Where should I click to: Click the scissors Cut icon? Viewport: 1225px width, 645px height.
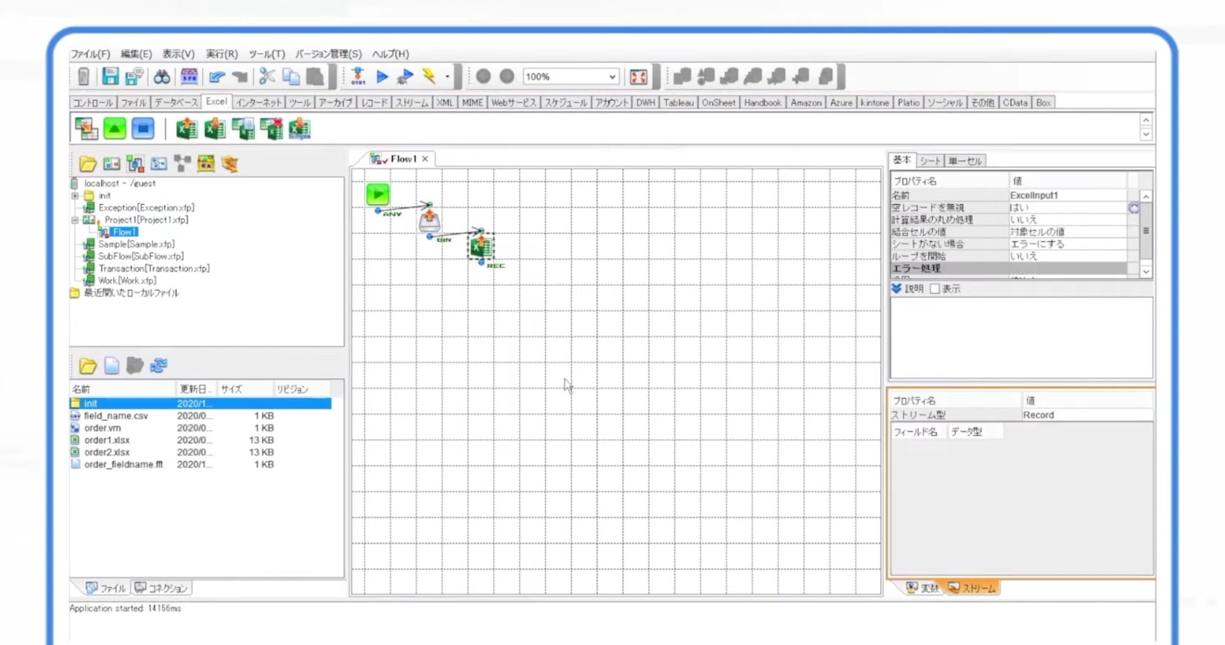click(x=267, y=76)
